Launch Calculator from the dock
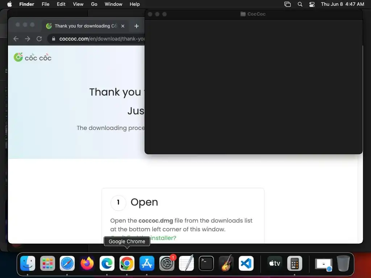Screen dimensions: 371x278 pyautogui.click(x=295, y=263)
